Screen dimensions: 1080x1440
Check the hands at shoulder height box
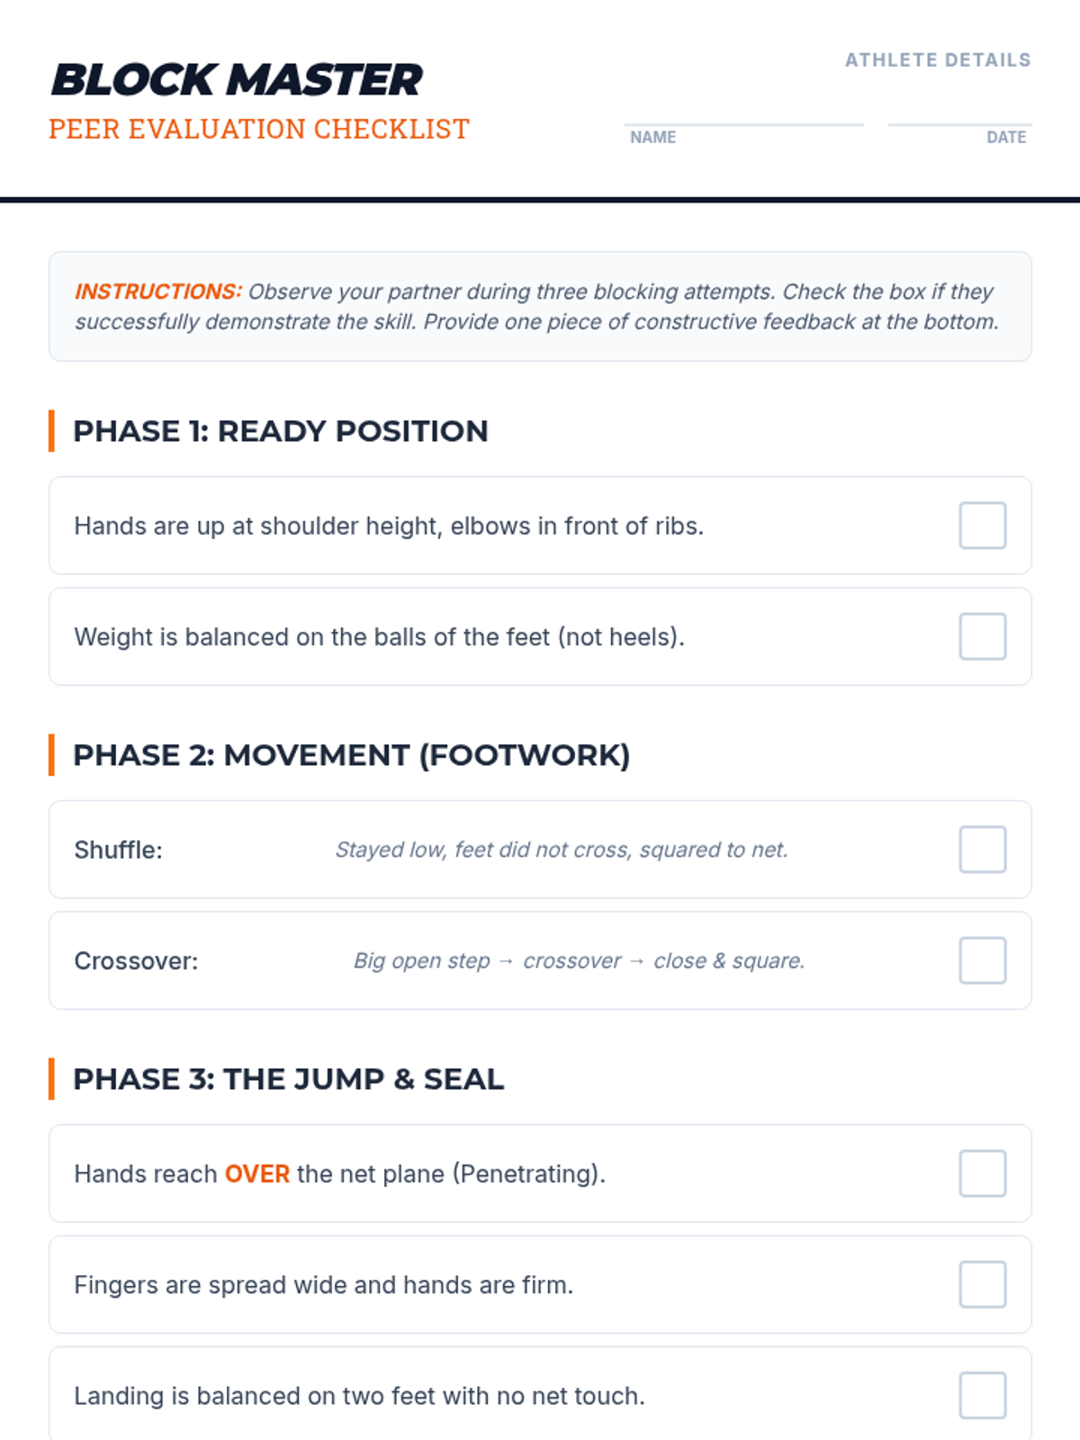click(982, 526)
